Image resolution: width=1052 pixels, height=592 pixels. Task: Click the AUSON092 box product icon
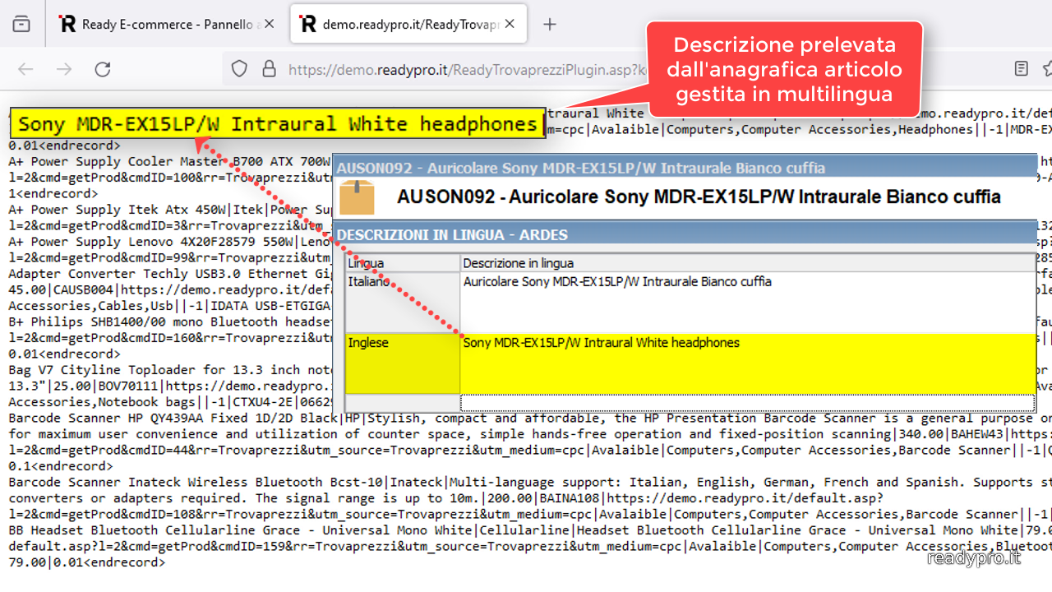pos(358,197)
